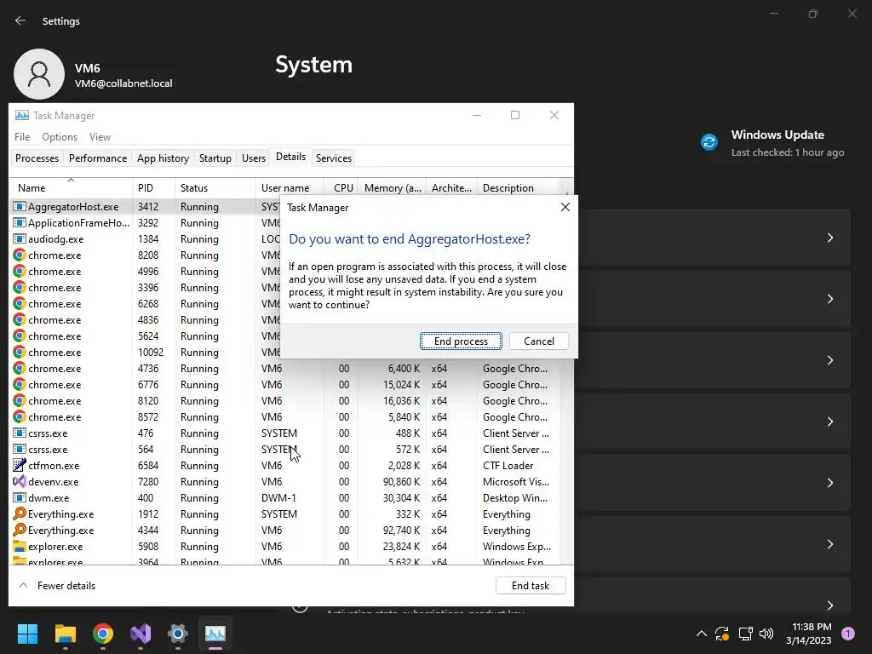Click chrome.exe icon with PID 4736
The image size is (872, 654).
coord(20,368)
